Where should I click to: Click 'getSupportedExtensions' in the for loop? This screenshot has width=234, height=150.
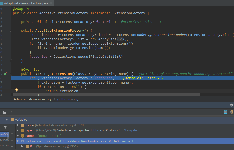tap(105, 44)
